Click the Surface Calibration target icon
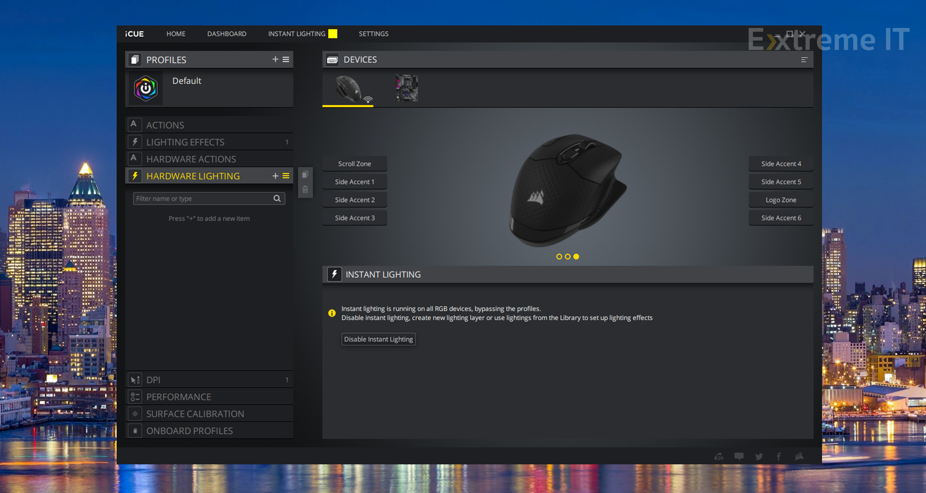Viewport: 926px width, 493px height. [135, 413]
